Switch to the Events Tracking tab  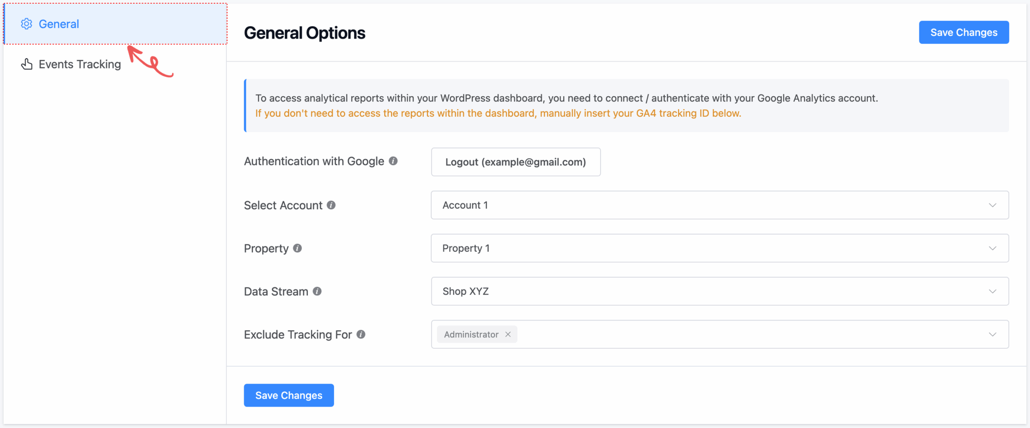79,64
